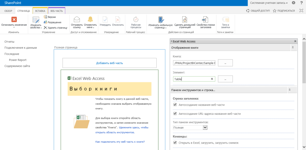Open the Power Report link
The image size is (306, 150).
click(x=18, y=60)
